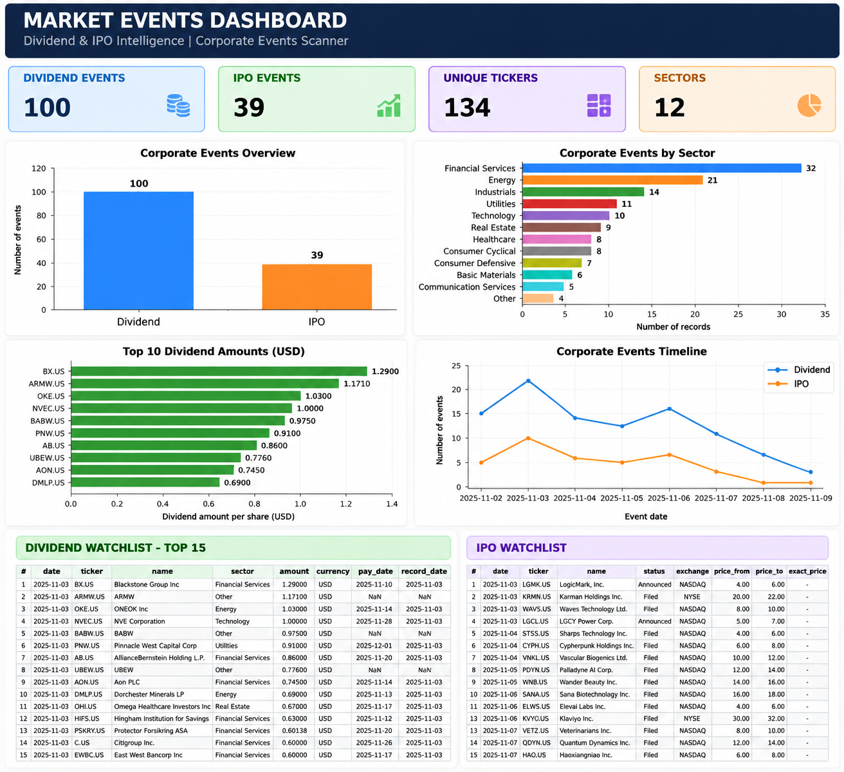Click the rising chart icon in IPO Events card

pos(389,106)
